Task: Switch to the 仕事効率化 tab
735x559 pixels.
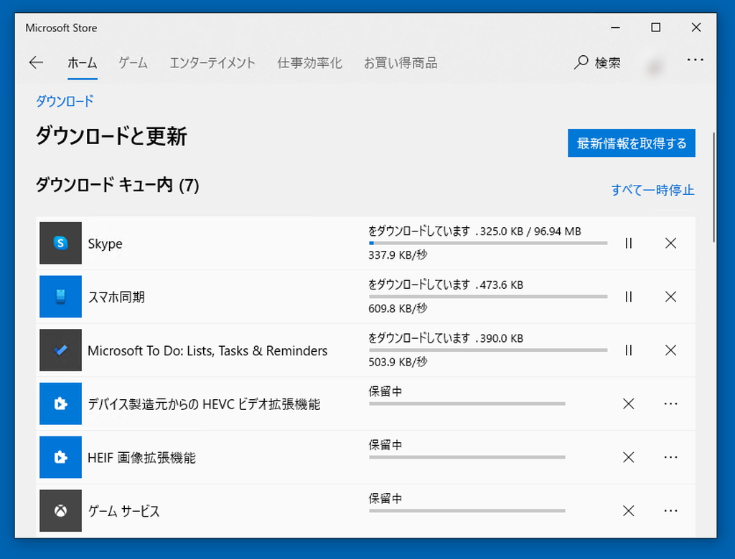Action: tap(309, 62)
